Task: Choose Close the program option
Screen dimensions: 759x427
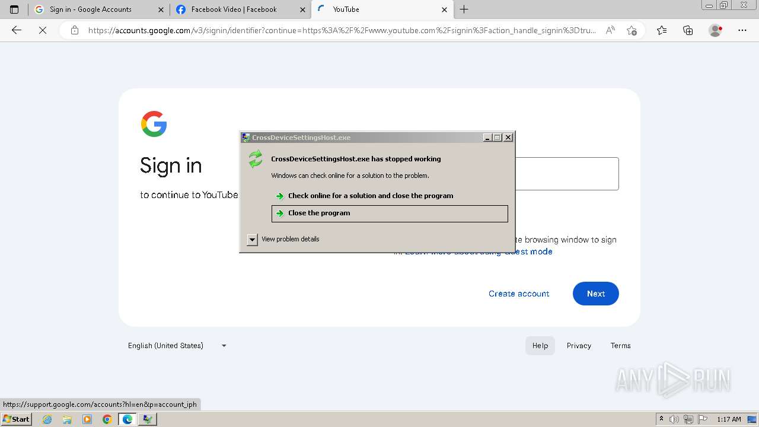Action: click(x=390, y=213)
